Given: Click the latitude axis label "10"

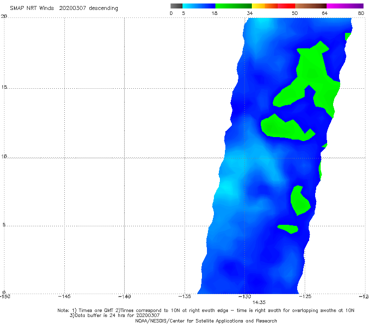Looking at the screenshot, I should [4, 156].
